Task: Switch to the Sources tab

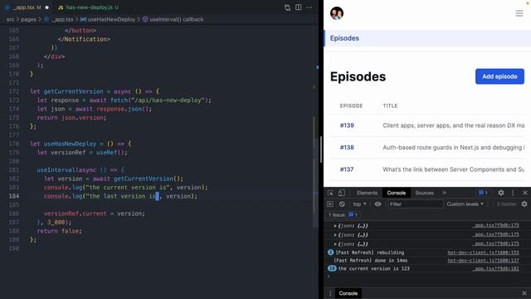Action: [424, 193]
